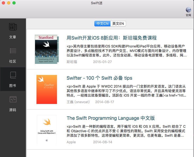Switch to the 中文CN segment
194x157 pixels.
(x=102, y=23)
